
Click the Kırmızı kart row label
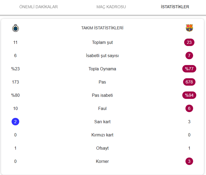[102, 135]
